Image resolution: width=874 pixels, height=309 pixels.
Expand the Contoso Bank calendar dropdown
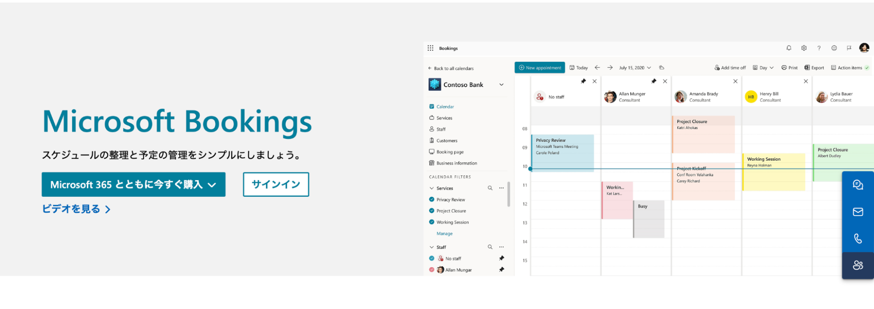coord(501,85)
